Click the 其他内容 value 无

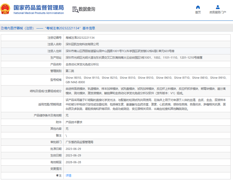(x=67, y=129)
